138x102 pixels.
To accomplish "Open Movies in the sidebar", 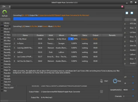I will pyautogui.click(x=7, y=32).
